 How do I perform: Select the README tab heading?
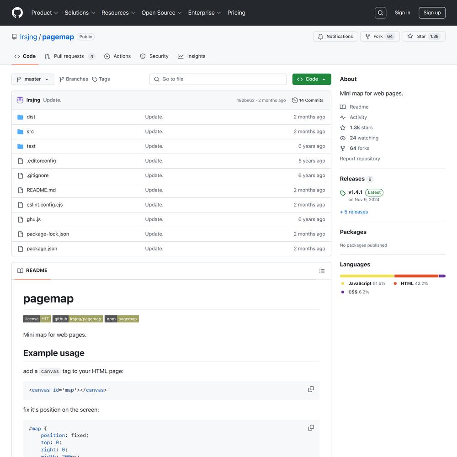point(32,271)
